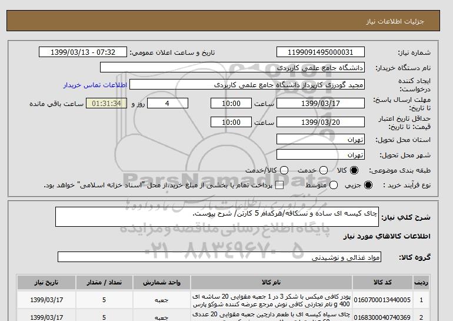Click the اطلاعات کالاهای مورد نیاز heading
Screen dimensions: 453x321
tap(387, 236)
